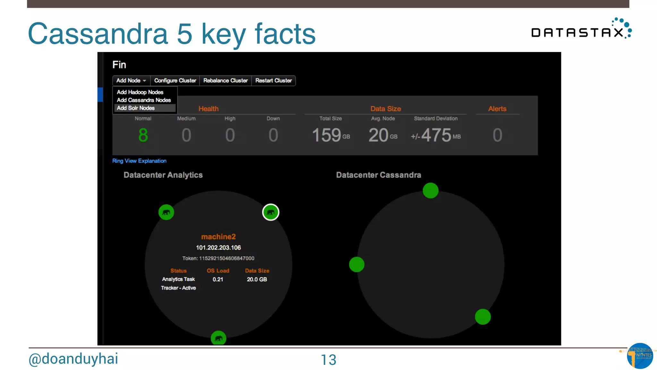Select the highlighted machine2 Hadoop node icon
The image size is (657, 370).
pos(271,212)
